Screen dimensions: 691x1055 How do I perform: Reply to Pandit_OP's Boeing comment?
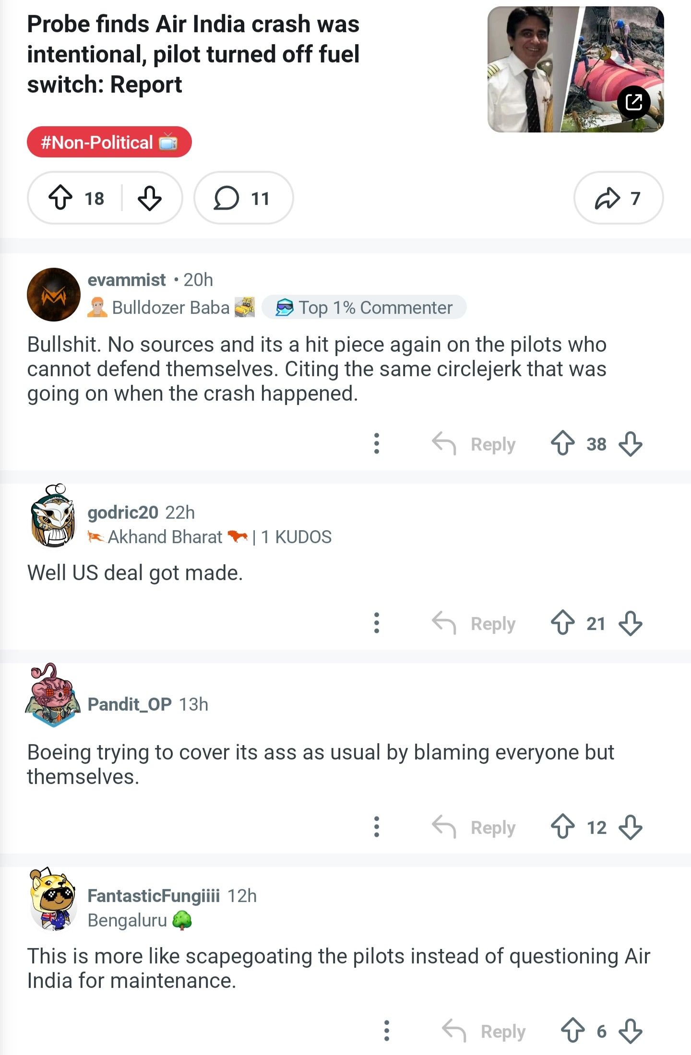474,827
